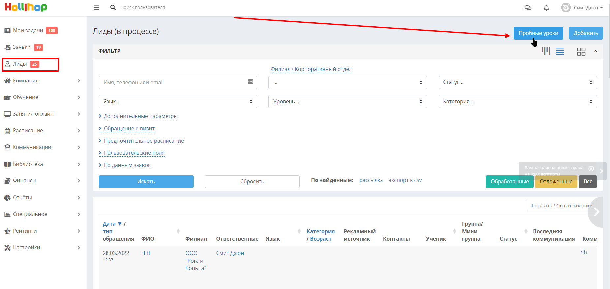This screenshot has height=289, width=610.
Task: Switch to list view icon
Action: 560,51
